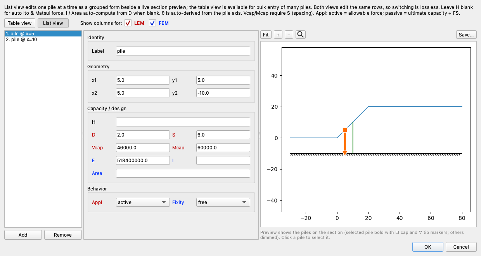Zoom in with the plus button
The image size is (481, 256).
tap(278, 35)
